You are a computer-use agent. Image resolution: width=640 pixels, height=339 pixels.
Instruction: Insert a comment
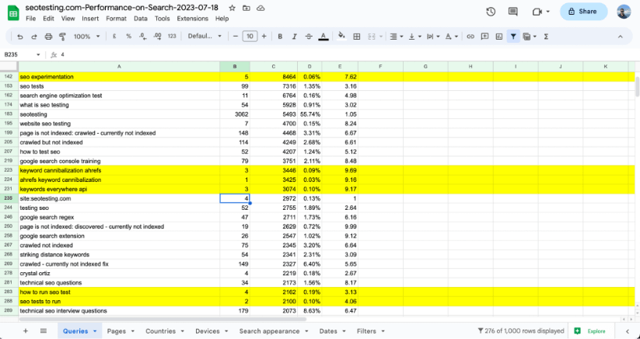tap(484, 37)
